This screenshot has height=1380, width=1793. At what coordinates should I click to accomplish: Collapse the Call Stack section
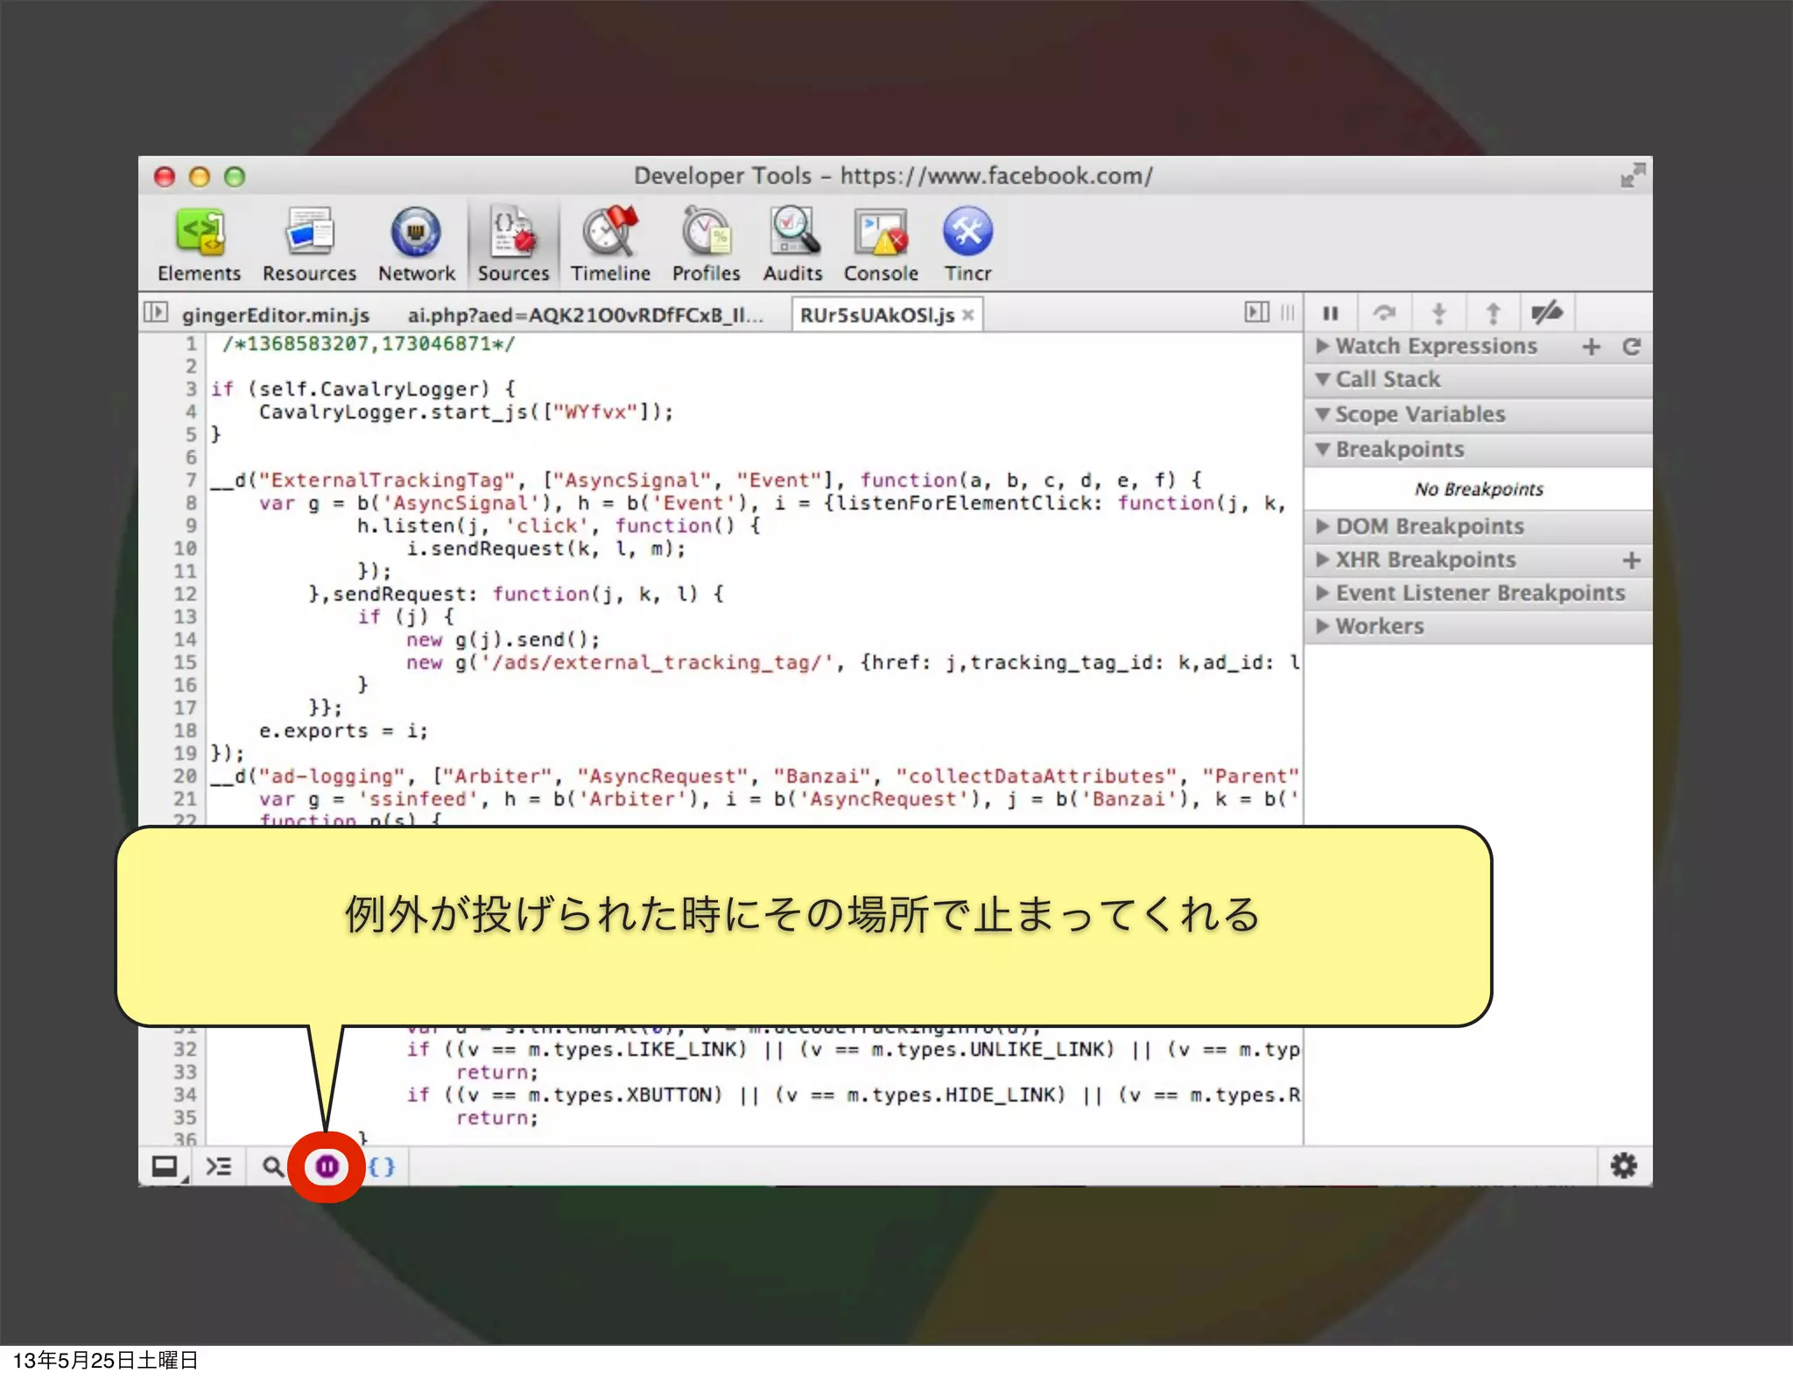coord(1388,380)
